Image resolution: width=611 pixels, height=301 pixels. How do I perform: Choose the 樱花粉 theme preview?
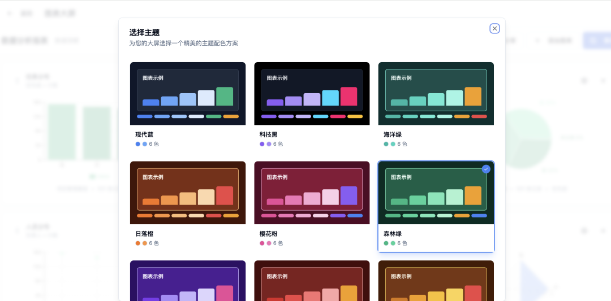[312, 193]
